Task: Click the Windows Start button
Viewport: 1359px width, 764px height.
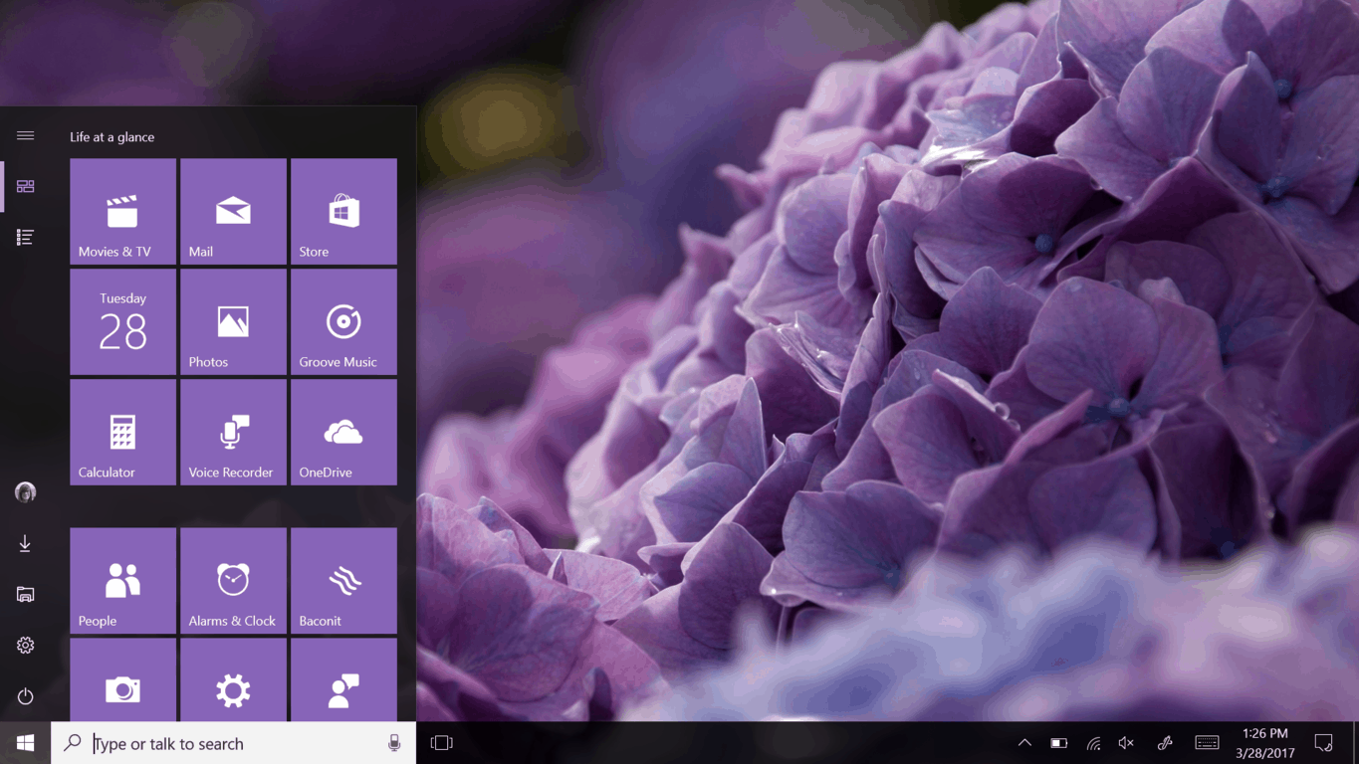Action: tap(26, 743)
